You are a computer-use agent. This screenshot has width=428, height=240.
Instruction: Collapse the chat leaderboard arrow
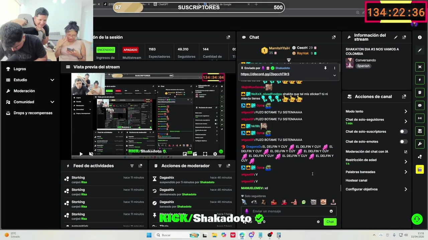pyautogui.click(x=289, y=60)
